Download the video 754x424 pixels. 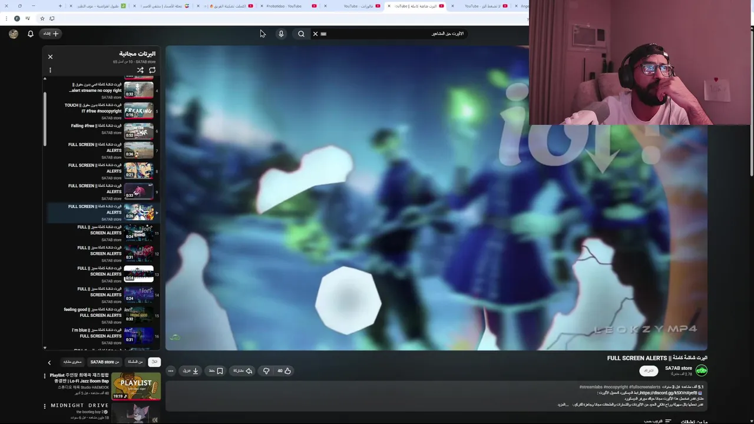tap(190, 371)
